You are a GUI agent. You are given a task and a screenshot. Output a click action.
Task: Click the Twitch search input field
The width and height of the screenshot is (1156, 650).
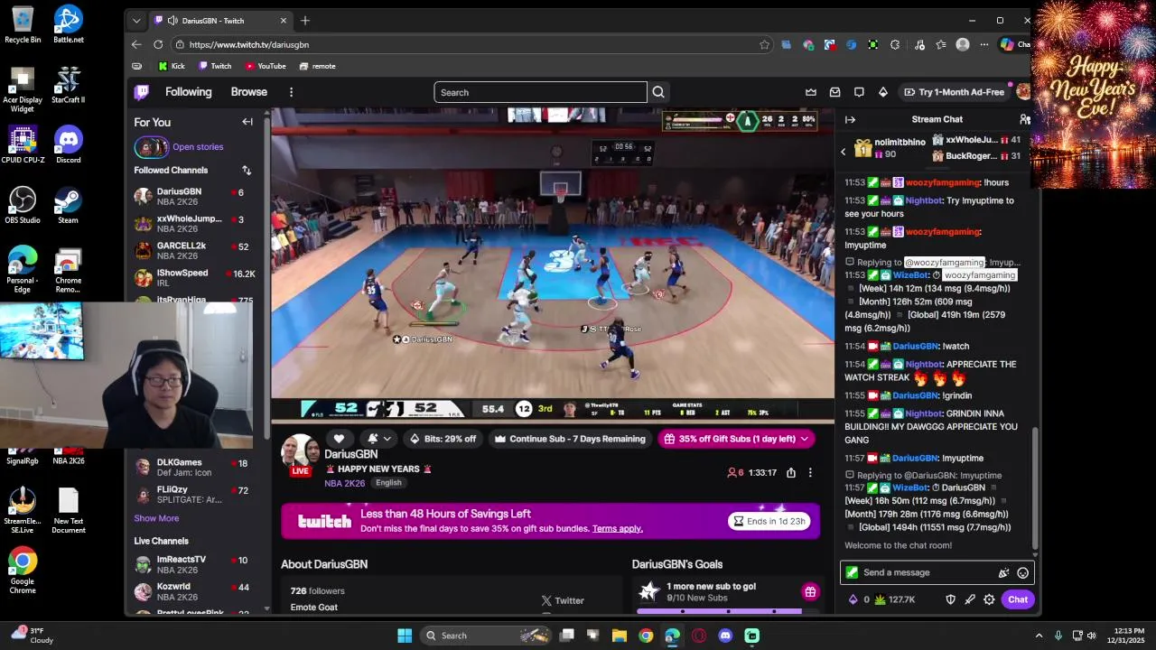[540, 92]
